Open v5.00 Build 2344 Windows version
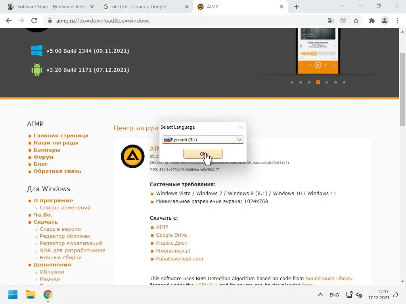 pyautogui.click(x=88, y=51)
